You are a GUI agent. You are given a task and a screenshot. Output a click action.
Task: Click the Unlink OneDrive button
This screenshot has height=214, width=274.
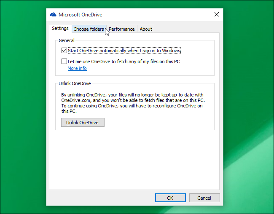83,123
